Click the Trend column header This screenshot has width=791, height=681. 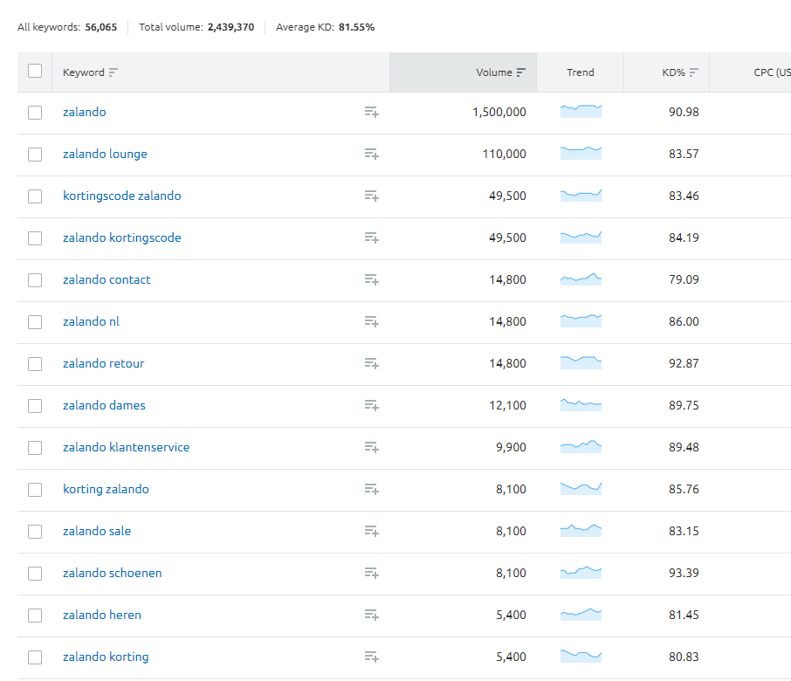point(580,72)
